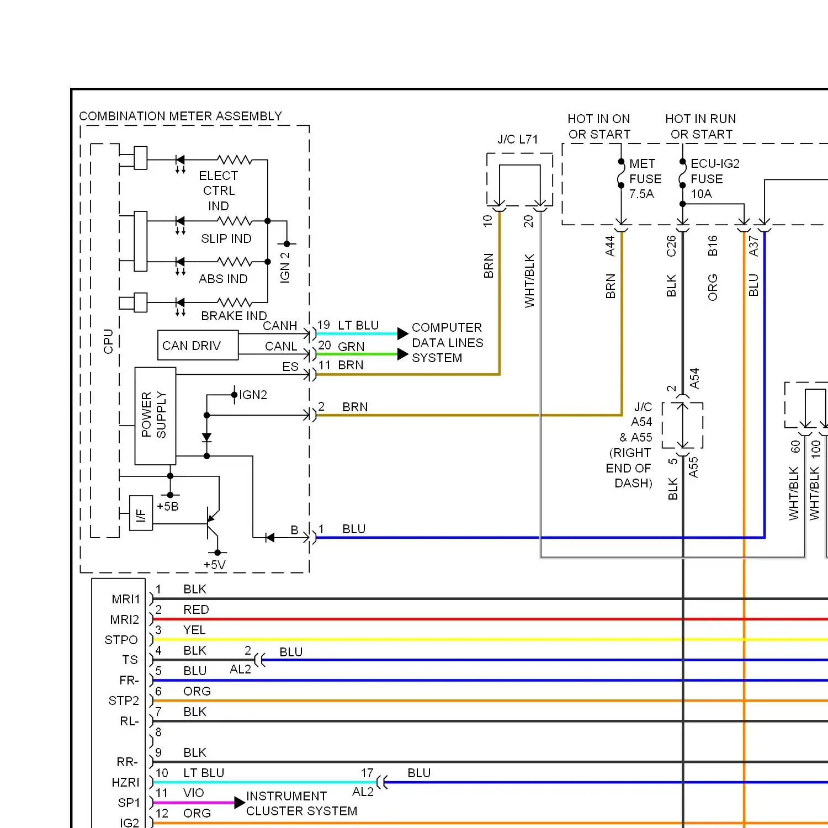The width and height of the screenshot is (828, 828).
Task: Select the SP1 terminal label
Action: point(129,803)
